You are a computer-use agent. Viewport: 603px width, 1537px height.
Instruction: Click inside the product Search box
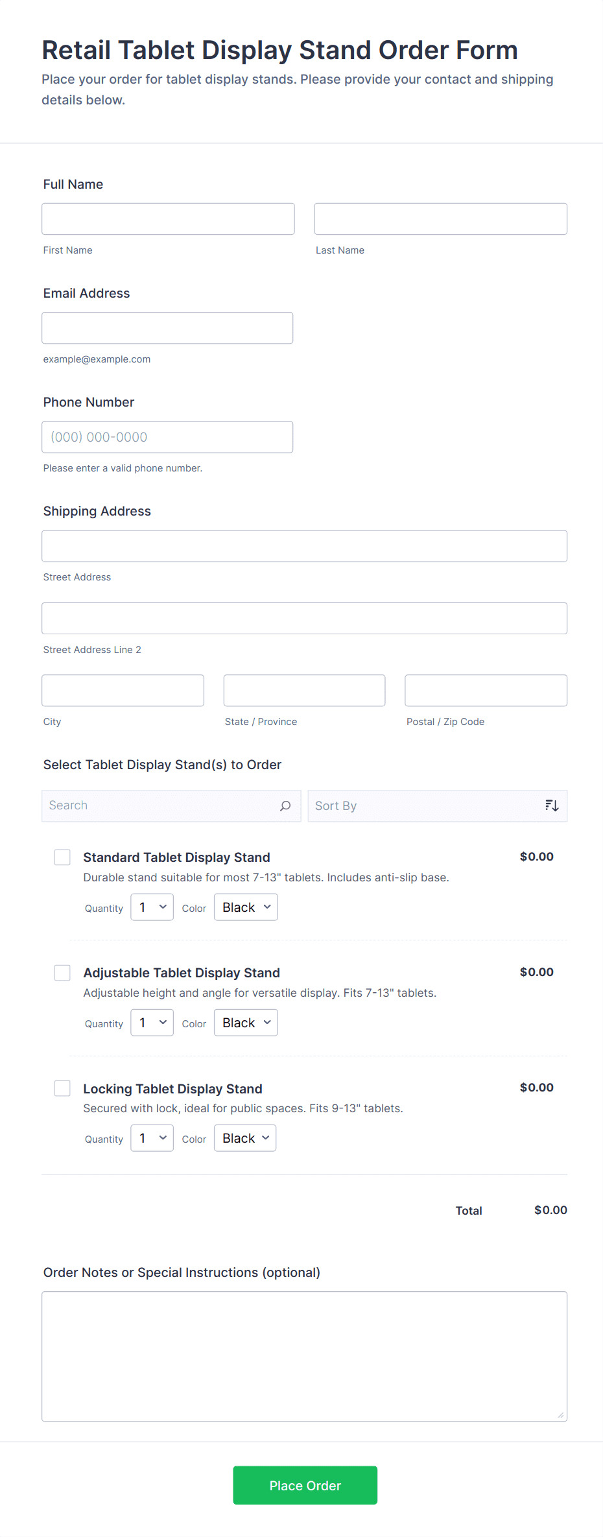click(156, 805)
